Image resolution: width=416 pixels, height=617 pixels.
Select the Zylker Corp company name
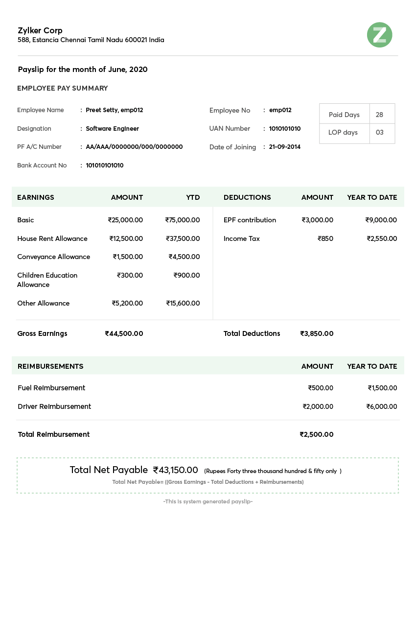[x=40, y=30]
